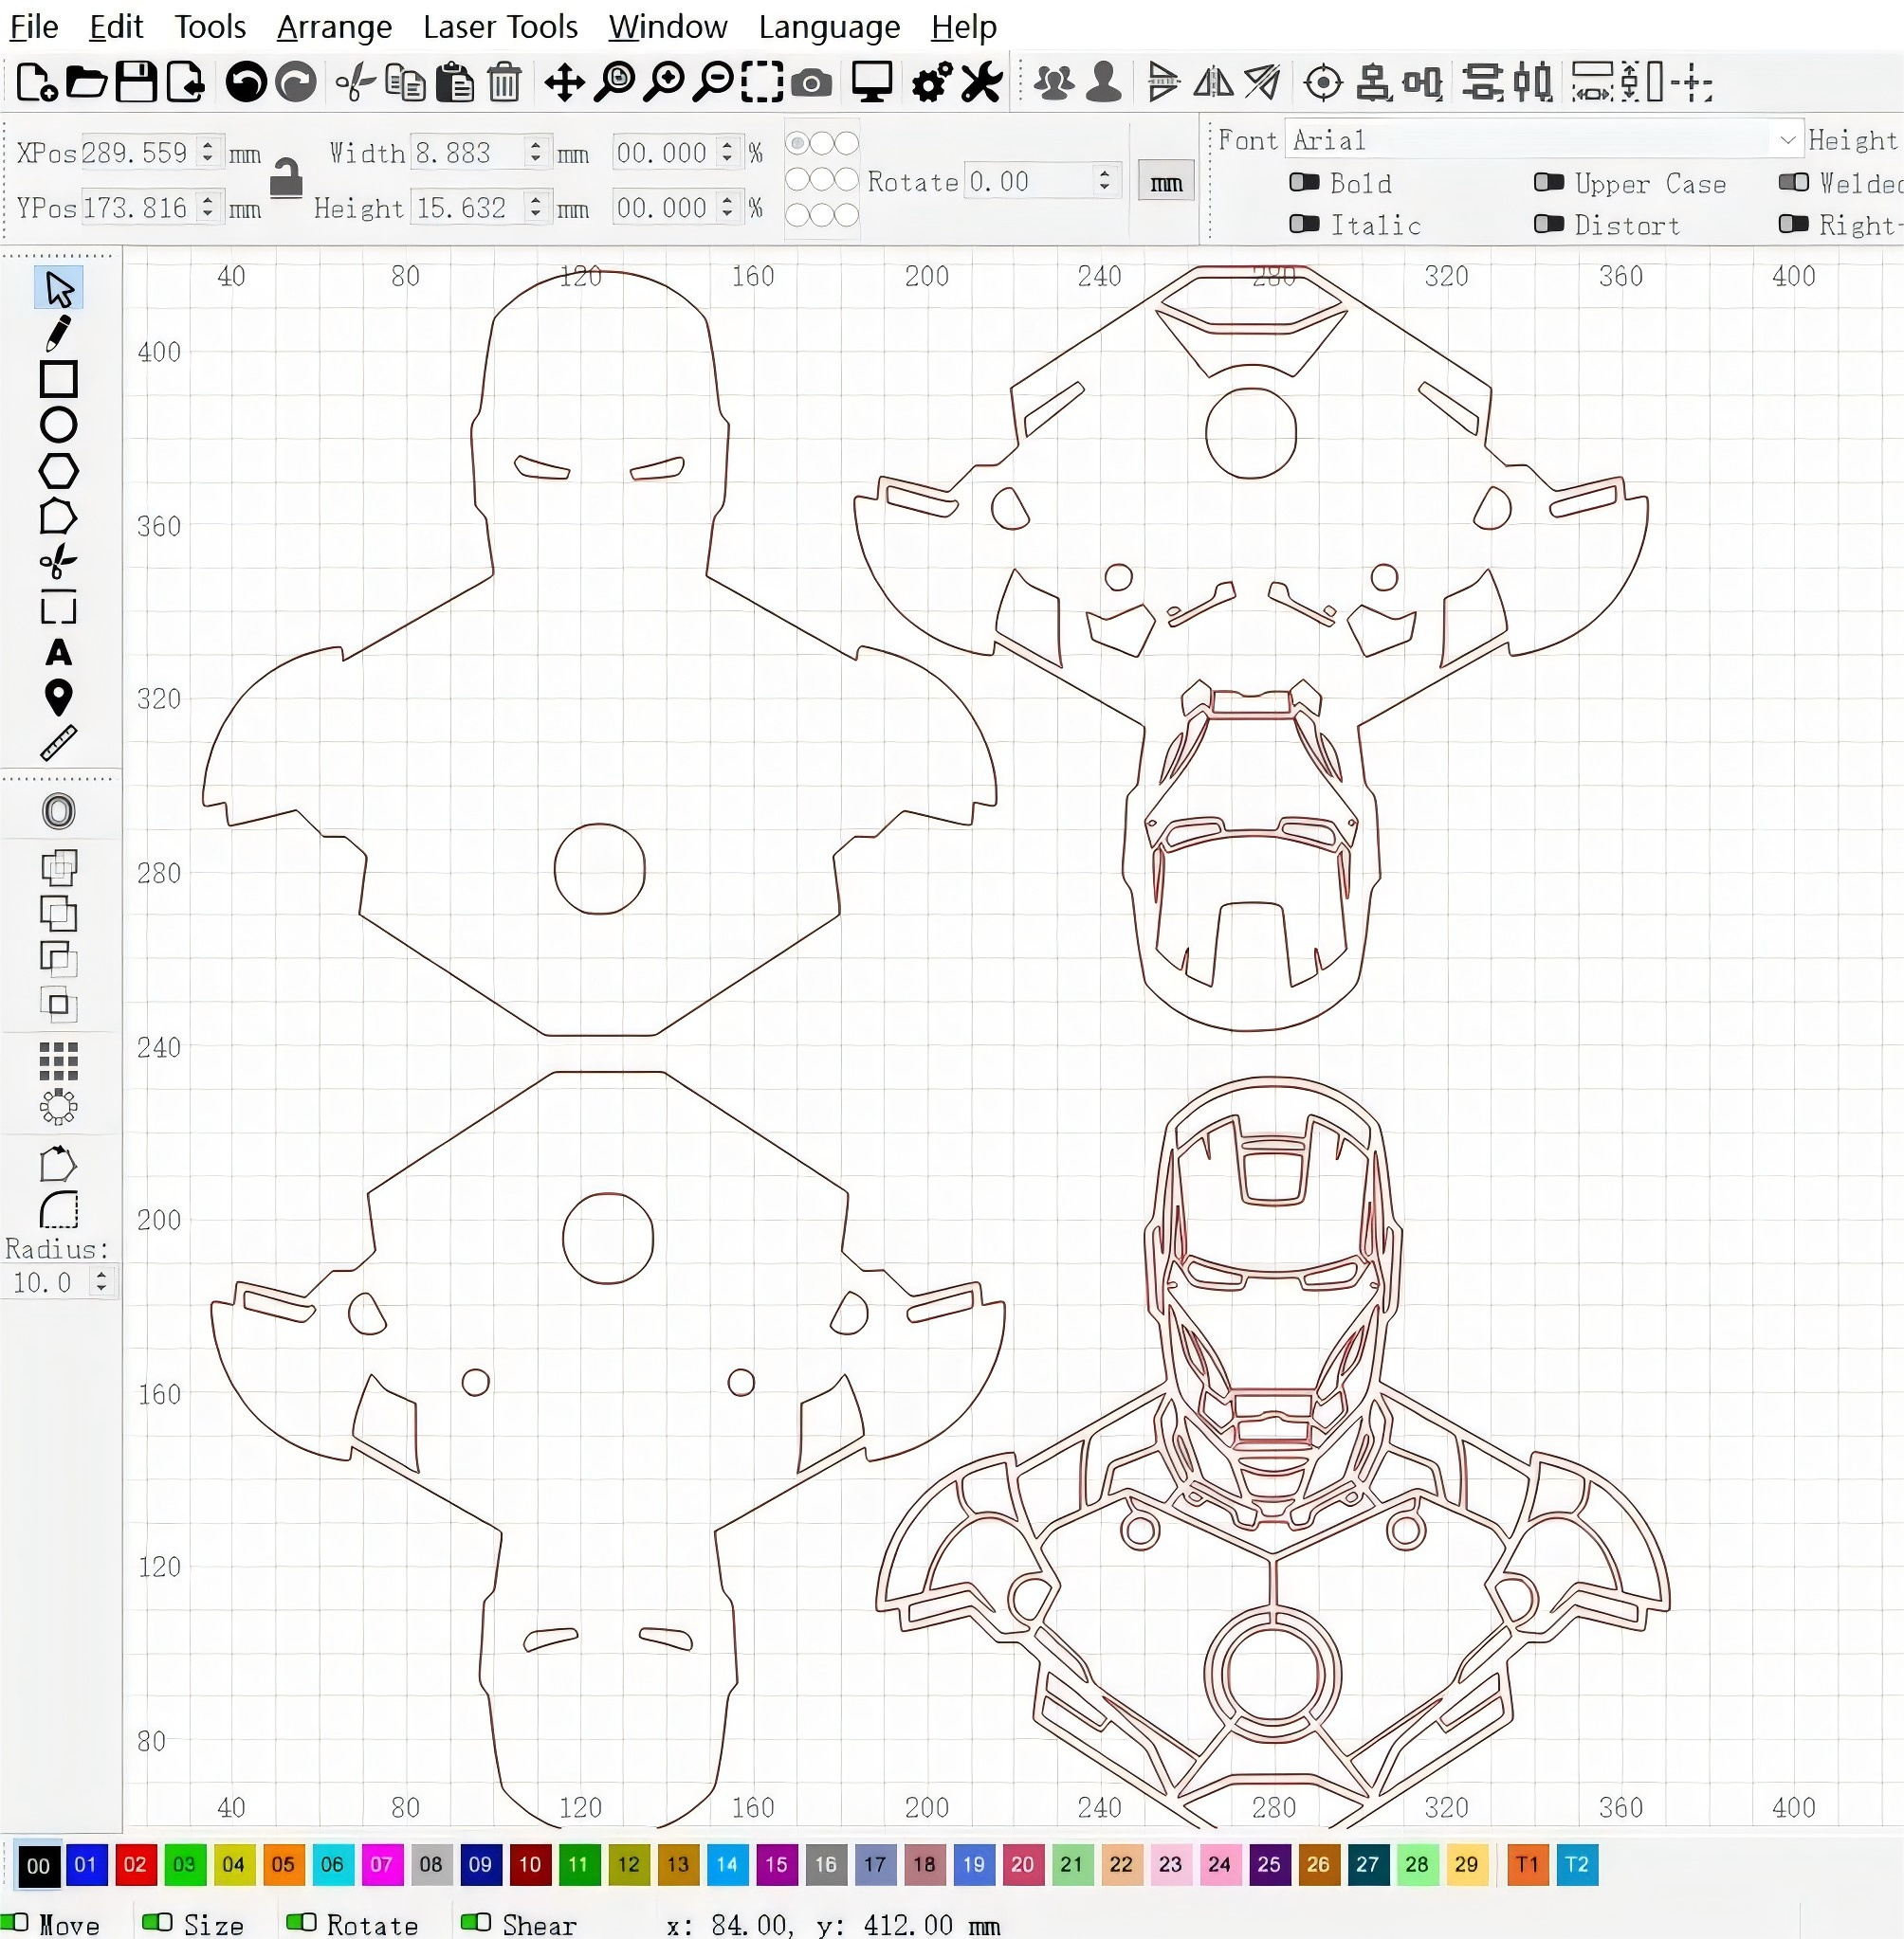Toggle the Upper Case switch
Viewport: 1904px width, 1939px height.
point(1549,183)
